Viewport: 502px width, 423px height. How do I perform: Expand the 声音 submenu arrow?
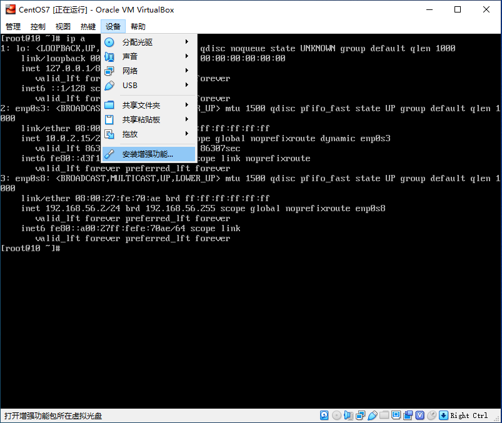pos(187,56)
